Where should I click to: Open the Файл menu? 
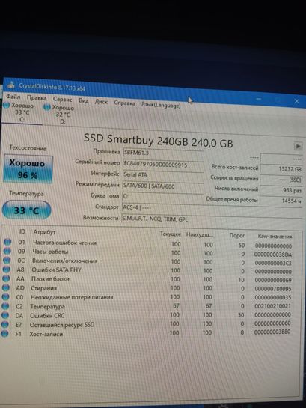(13, 97)
